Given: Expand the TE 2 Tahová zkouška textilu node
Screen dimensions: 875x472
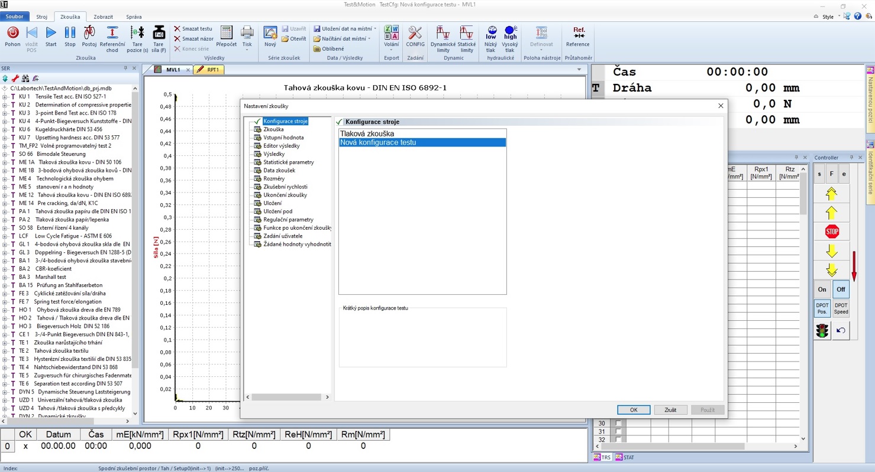Looking at the screenshot, I should tap(5, 351).
